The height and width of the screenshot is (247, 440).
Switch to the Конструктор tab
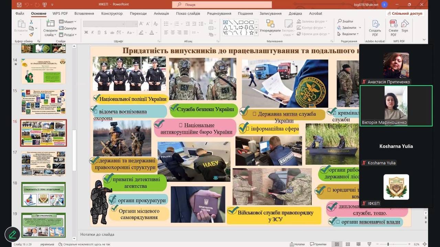112,13
